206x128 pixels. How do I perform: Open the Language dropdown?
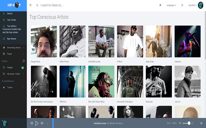pos(171,5)
